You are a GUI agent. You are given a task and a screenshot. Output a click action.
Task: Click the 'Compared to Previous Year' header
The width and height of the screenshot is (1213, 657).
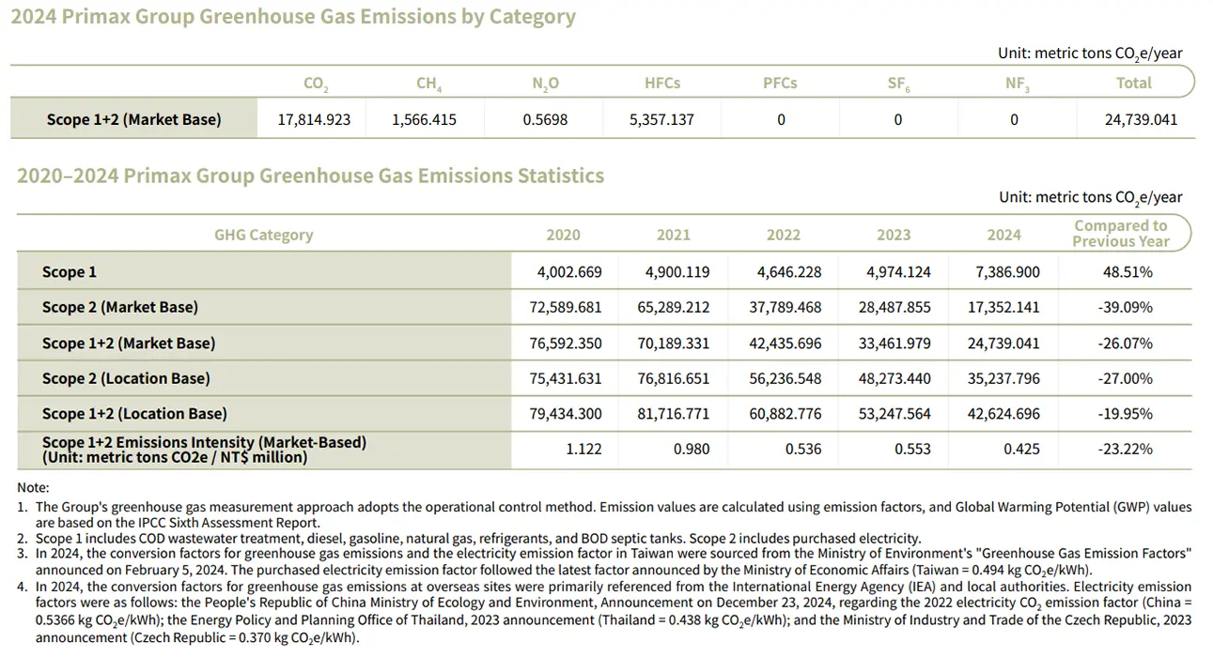coord(1120,234)
